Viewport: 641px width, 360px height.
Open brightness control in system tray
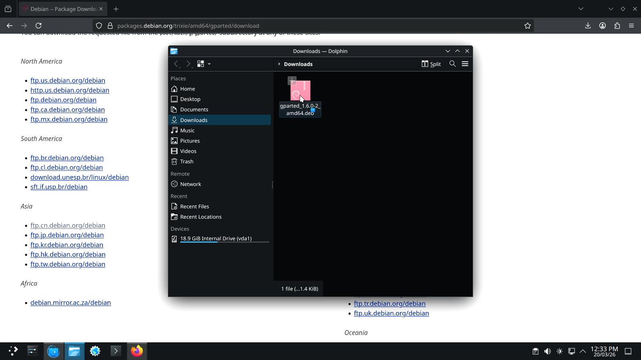click(x=559, y=351)
